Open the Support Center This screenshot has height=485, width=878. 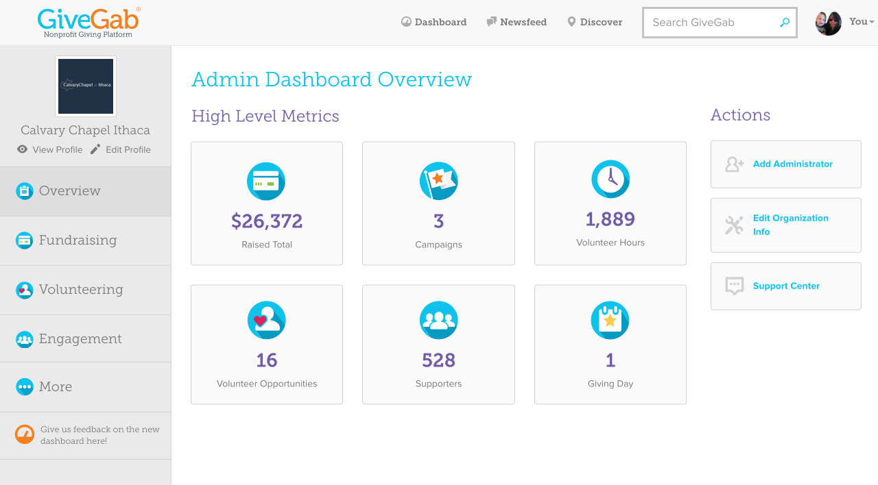pyautogui.click(x=785, y=286)
